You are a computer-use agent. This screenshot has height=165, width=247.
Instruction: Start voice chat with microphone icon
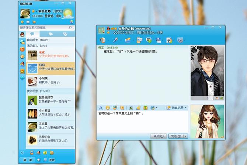pos(115,40)
